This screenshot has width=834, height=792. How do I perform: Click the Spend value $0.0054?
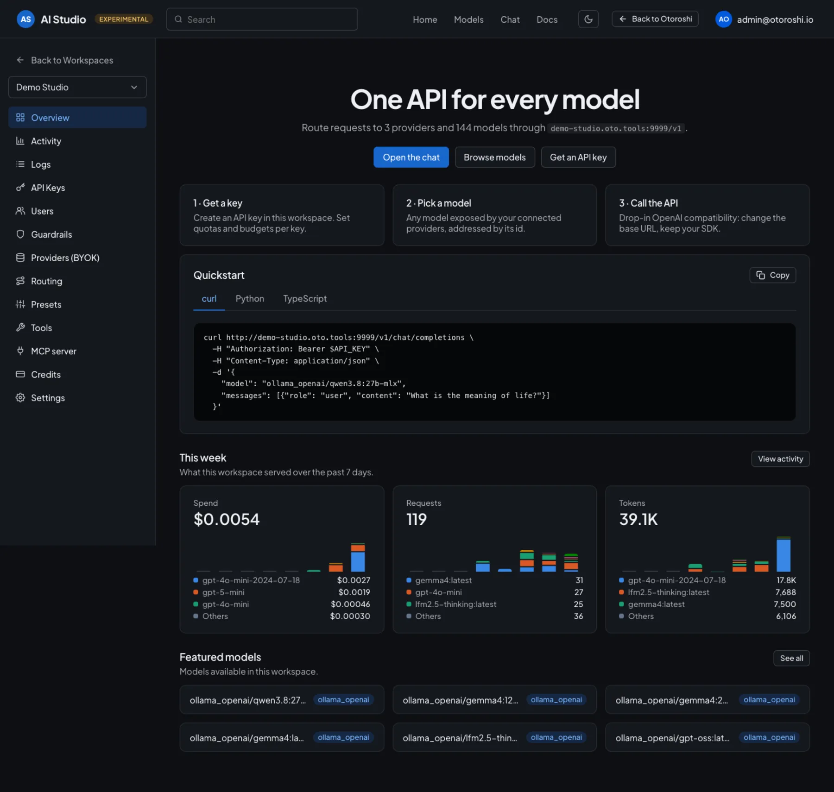pyautogui.click(x=227, y=519)
